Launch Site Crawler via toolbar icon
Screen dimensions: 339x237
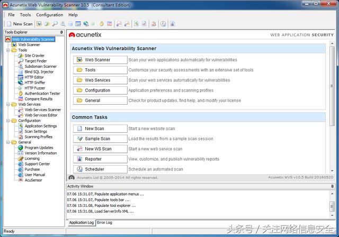pyautogui.click(x=47, y=24)
